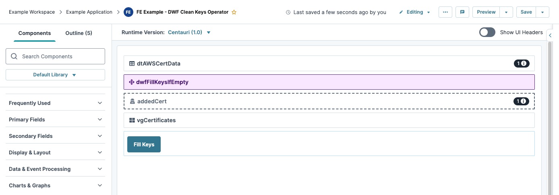The height and width of the screenshot is (195, 559).
Task: Click the clock icon beside Last saved
Action: 288,12
